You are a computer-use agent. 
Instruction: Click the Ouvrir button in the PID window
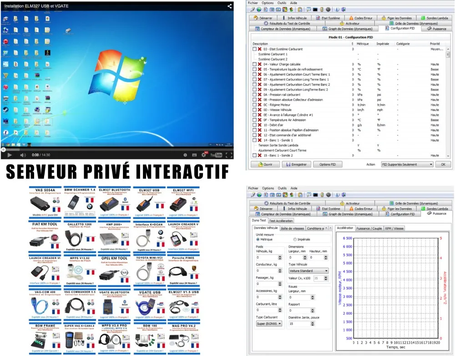[x=265, y=164]
